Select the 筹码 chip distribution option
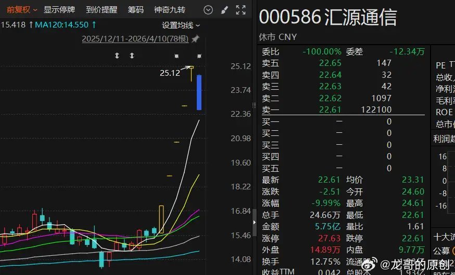Image resolution: width=455 pixels, height=275 pixels. (x=135, y=10)
